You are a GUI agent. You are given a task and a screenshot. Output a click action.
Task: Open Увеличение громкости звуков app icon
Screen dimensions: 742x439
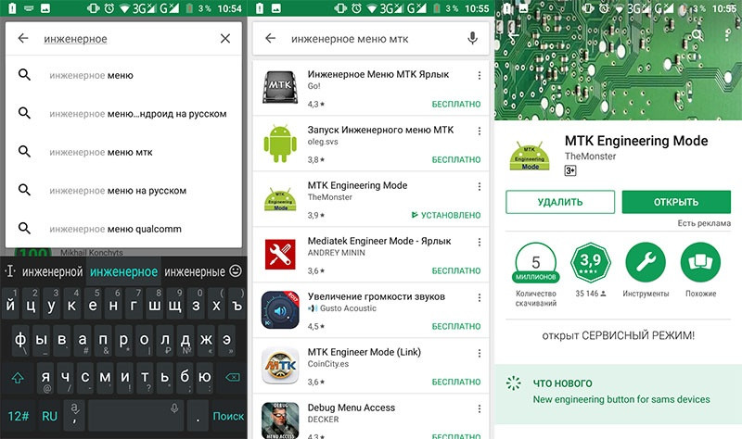pyautogui.click(x=280, y=310)
